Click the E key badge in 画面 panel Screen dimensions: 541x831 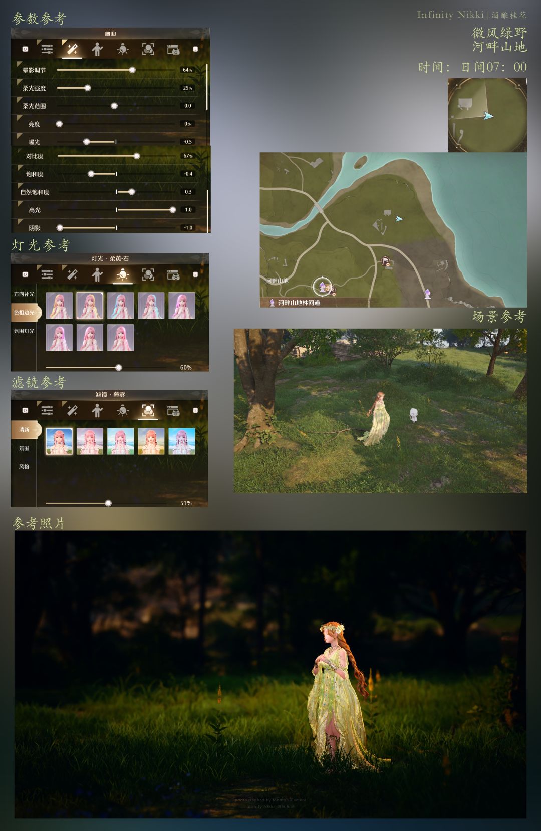point(195,49)
